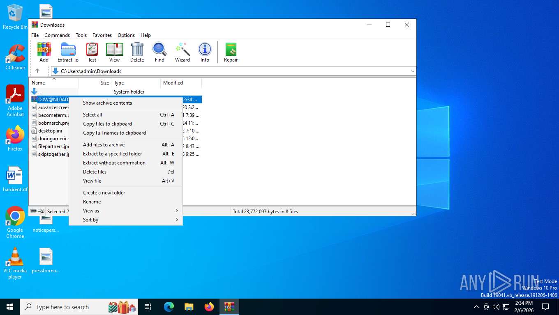Click WinRAR taskbar icon
The height and width of the screenshot is (315, 559).
point(229,307)
